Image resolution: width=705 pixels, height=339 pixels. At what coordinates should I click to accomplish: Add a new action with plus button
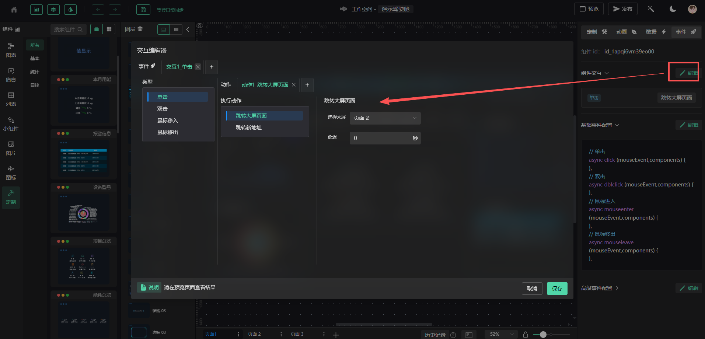tap(307, 85)
